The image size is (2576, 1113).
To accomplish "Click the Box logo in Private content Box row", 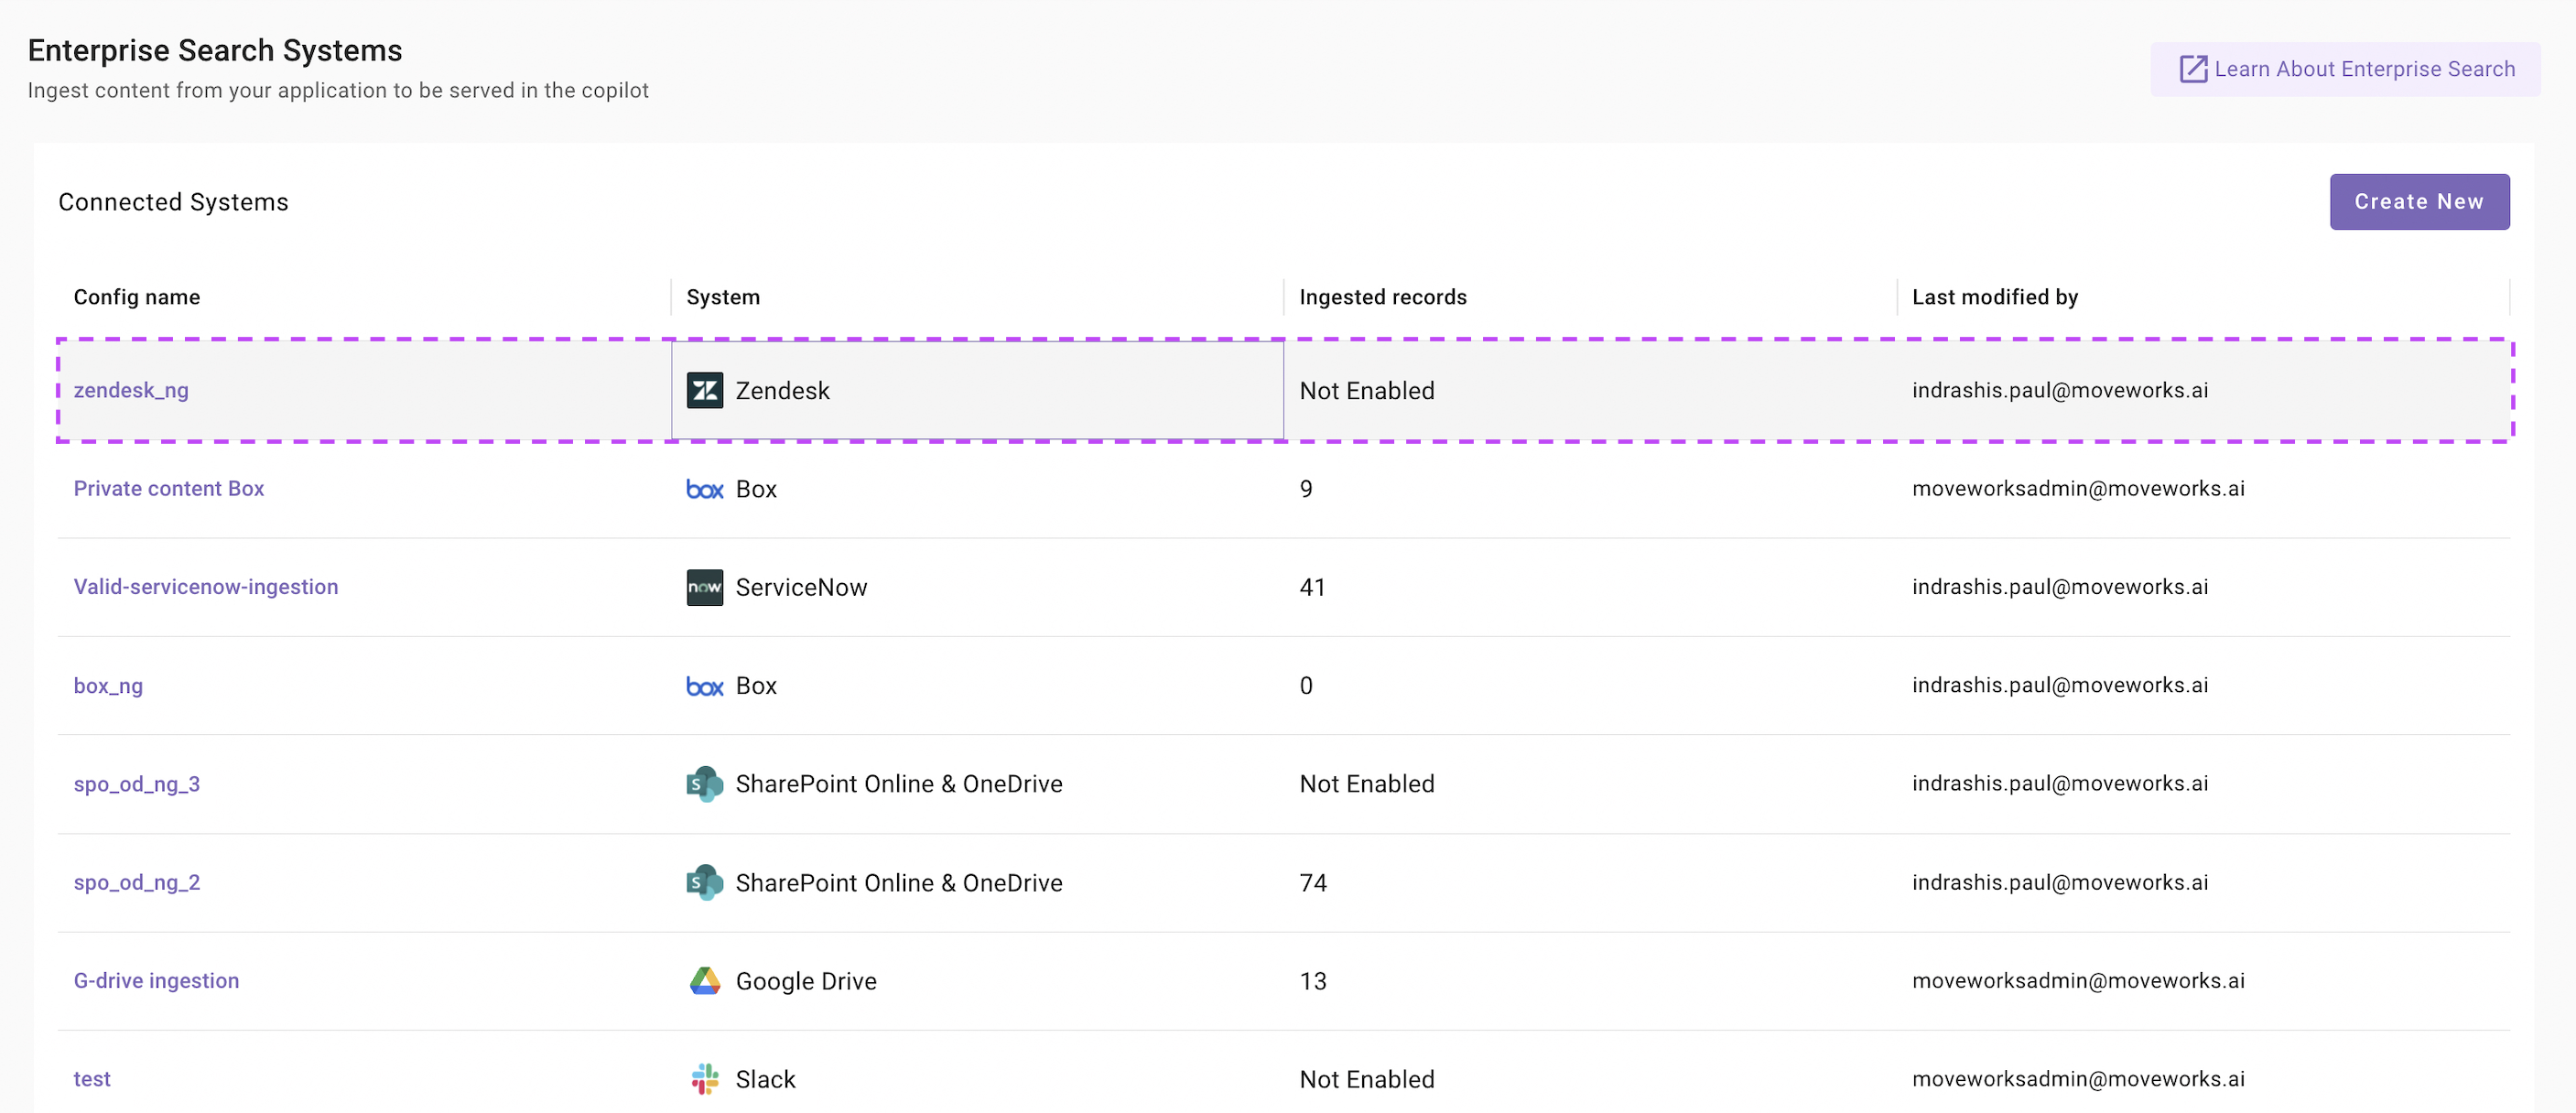I will pos(704,489).
